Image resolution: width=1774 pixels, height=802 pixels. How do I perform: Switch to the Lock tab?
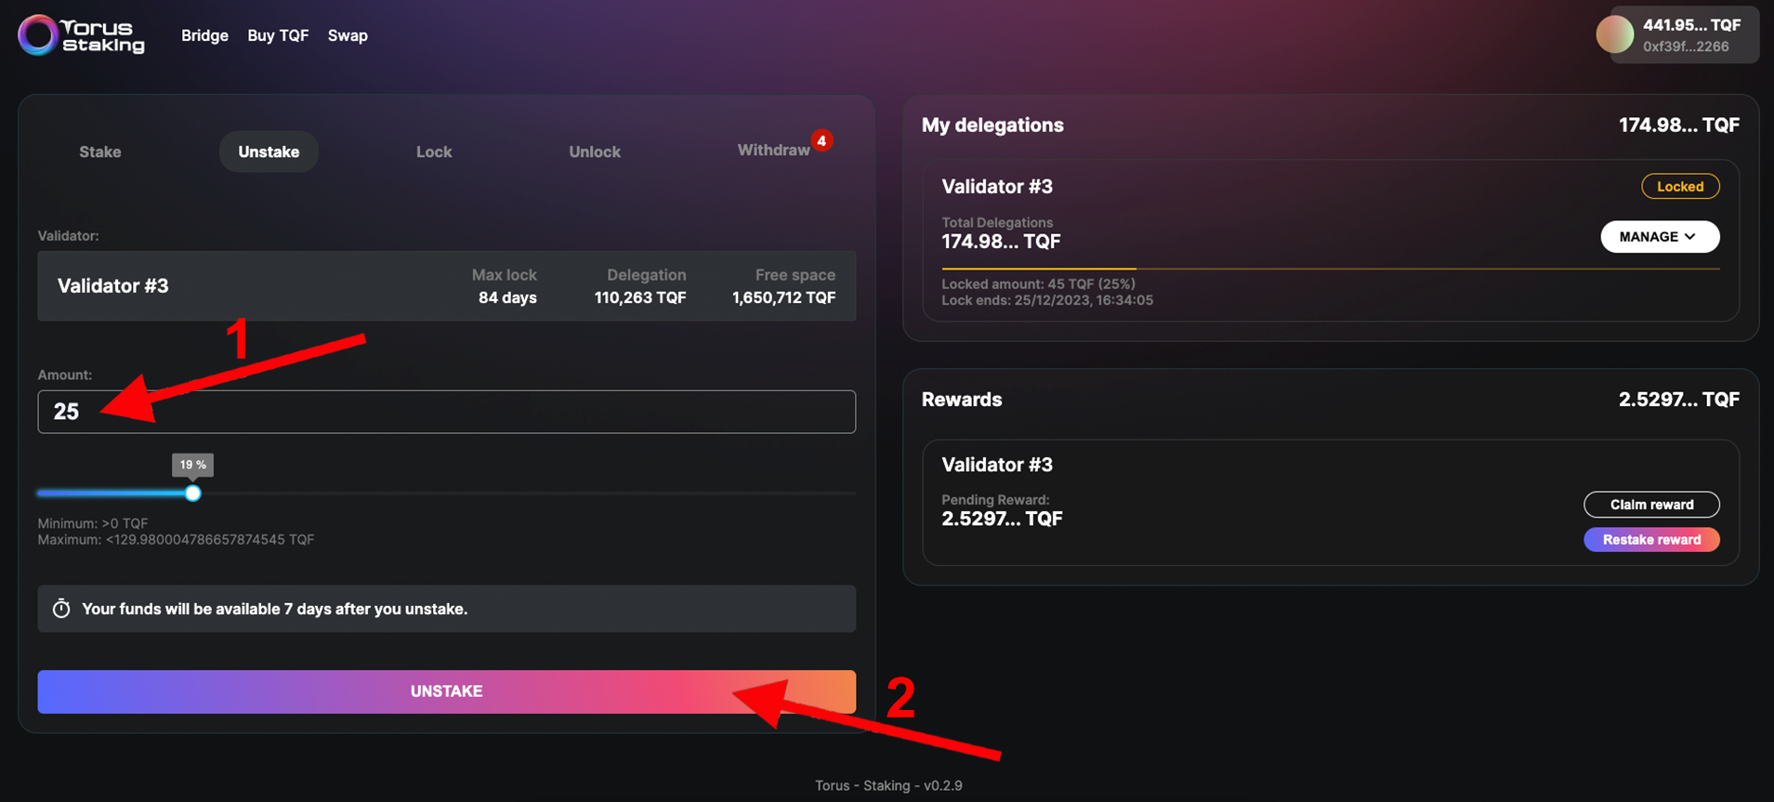pos(434,151)
